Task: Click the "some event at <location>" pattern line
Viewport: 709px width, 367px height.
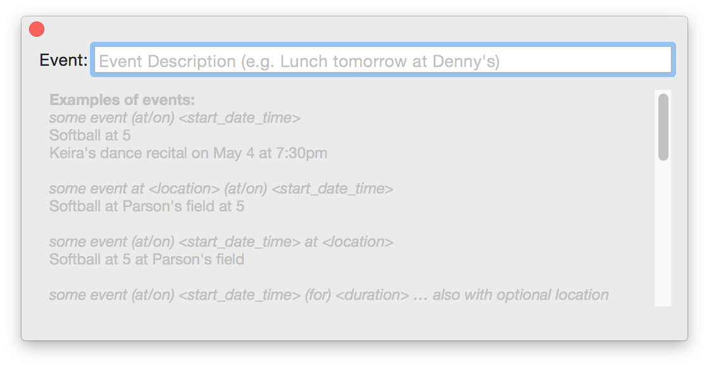Action: [x=221, y=189]
